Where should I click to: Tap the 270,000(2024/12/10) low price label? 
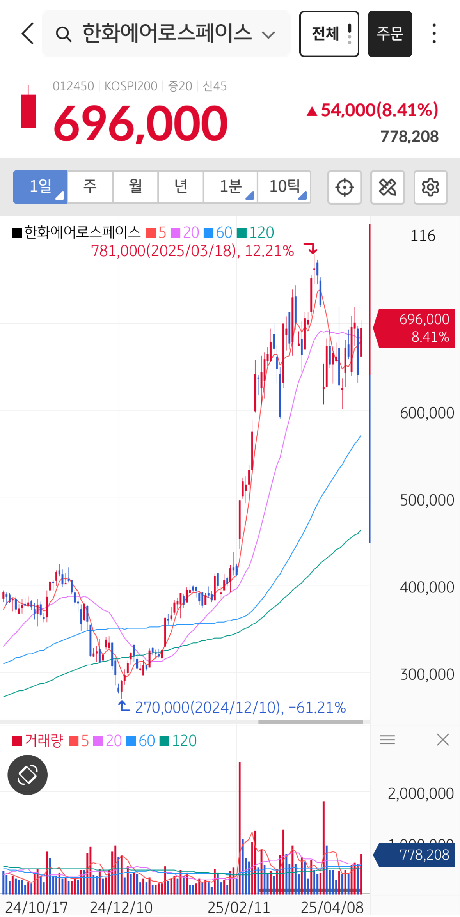coord(240,707)
